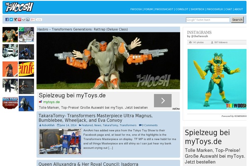Open the R2-D2 droid thumbnail in left grid
249x166 pixels.
tap(10, 52)
